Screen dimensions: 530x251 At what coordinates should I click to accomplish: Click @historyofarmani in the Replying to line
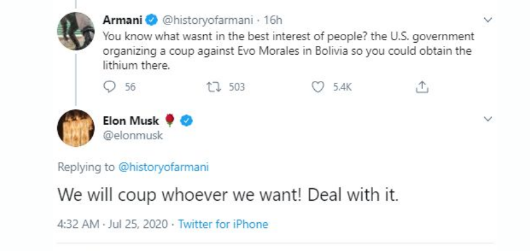coord(163,167)
